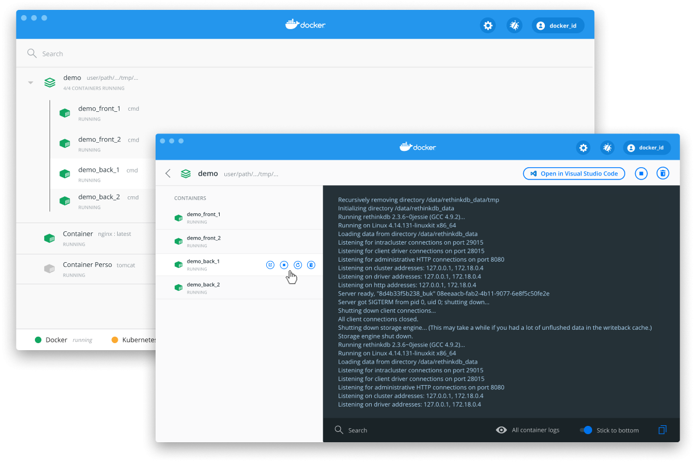Click orange Kubernetes status dot
This screenshot has height=462, width=694.
(x=115, y=340)
